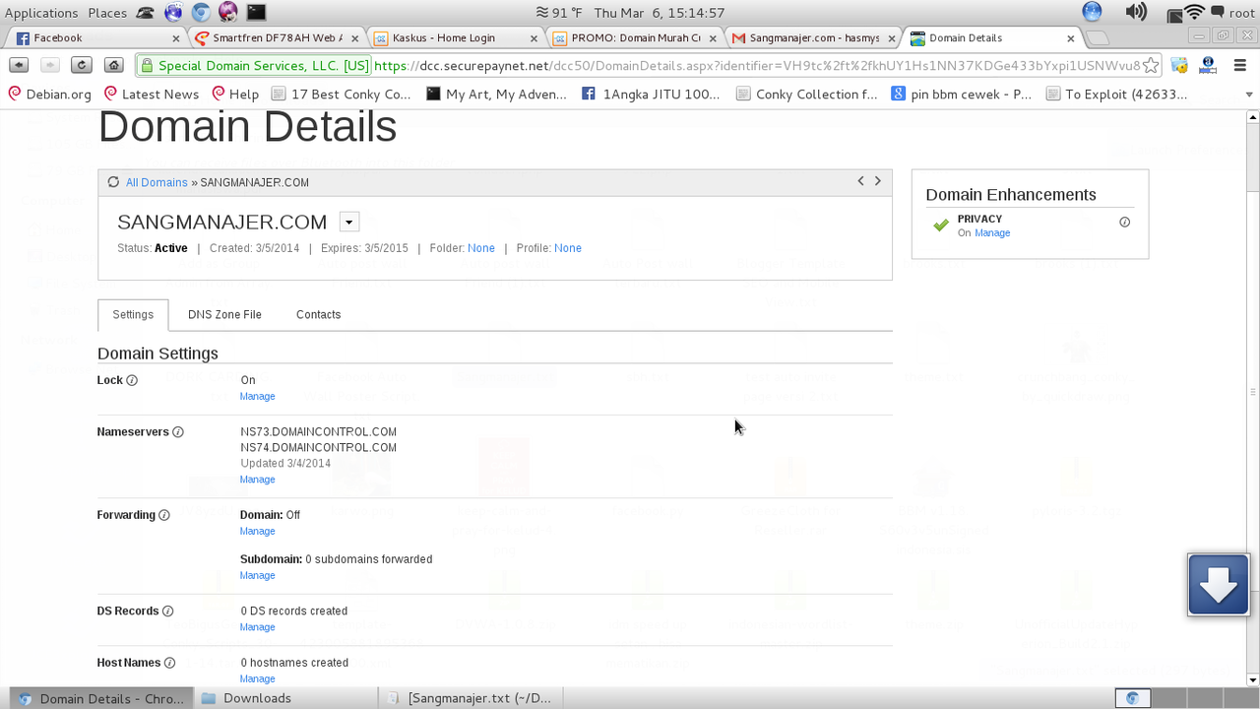Viewport: 1260px width, 709px height.
Task: Click Manage under Lock
Action: pyautogui.click(x=257, y=397)
